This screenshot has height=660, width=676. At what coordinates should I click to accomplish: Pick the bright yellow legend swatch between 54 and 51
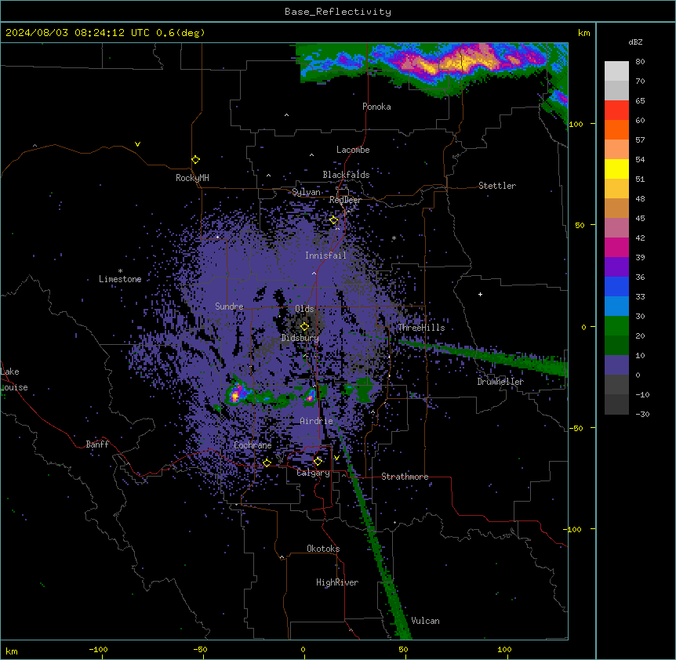[616, 169]
